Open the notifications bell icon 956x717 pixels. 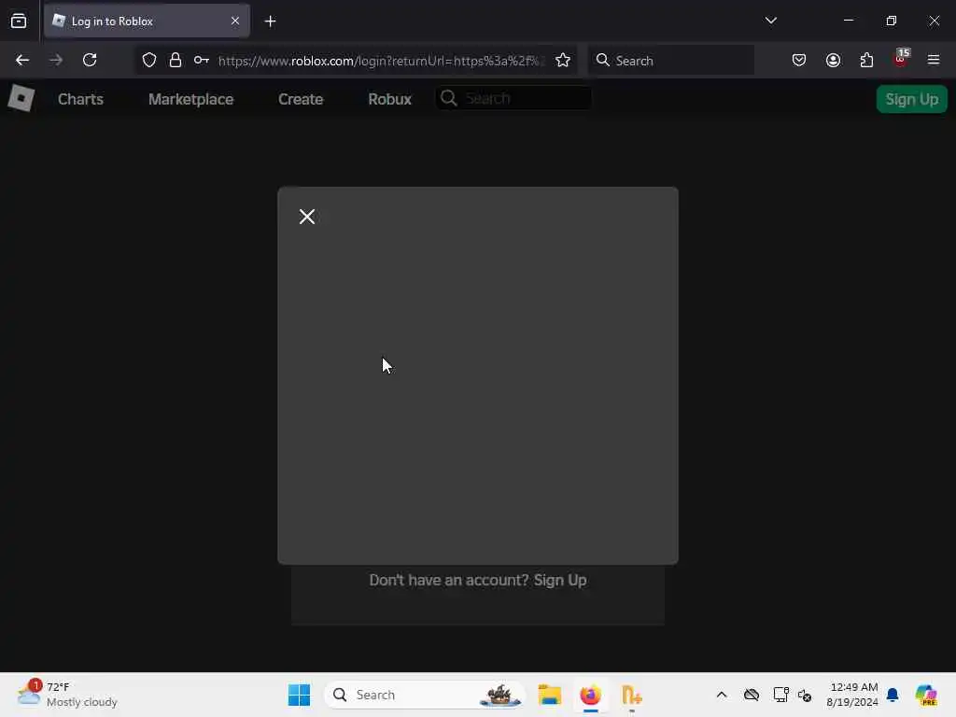893,695
